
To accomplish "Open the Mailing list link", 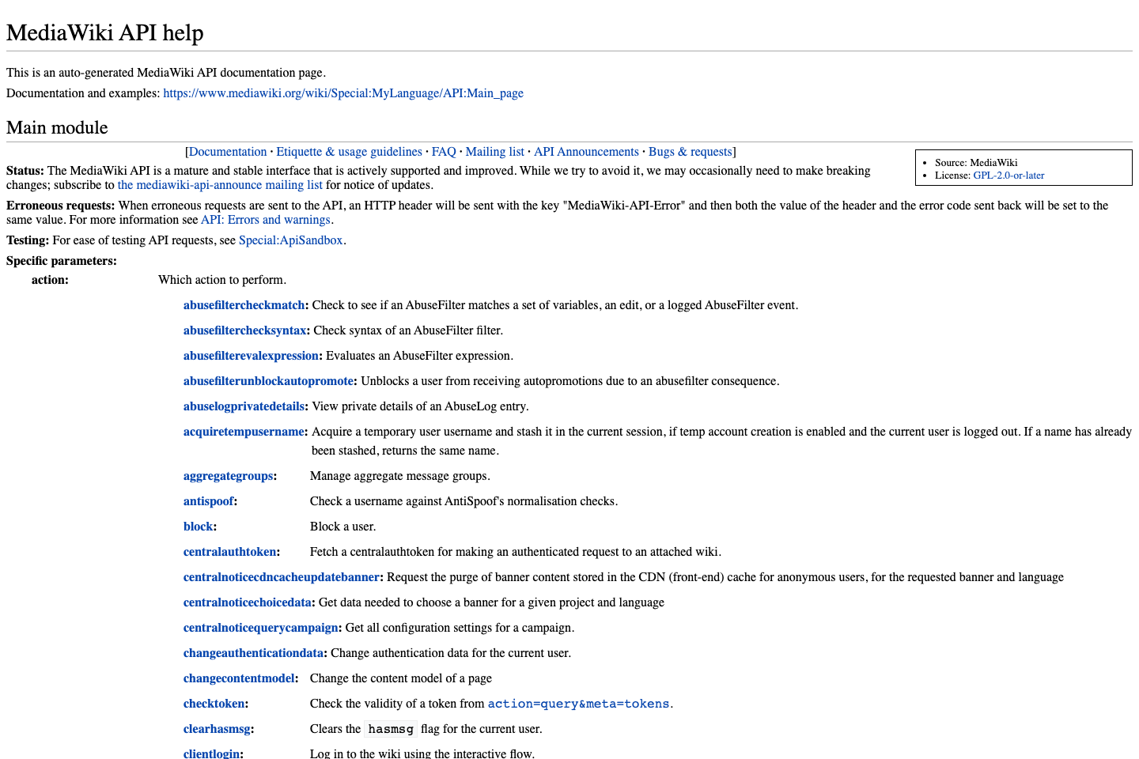I will pos(494,151).
